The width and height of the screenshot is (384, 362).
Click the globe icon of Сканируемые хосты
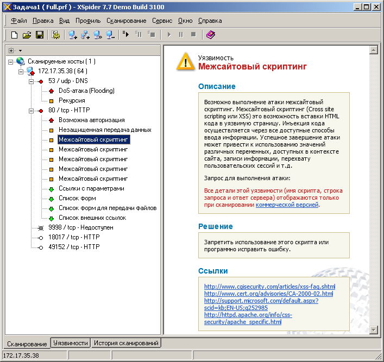[x=20, y=61]
